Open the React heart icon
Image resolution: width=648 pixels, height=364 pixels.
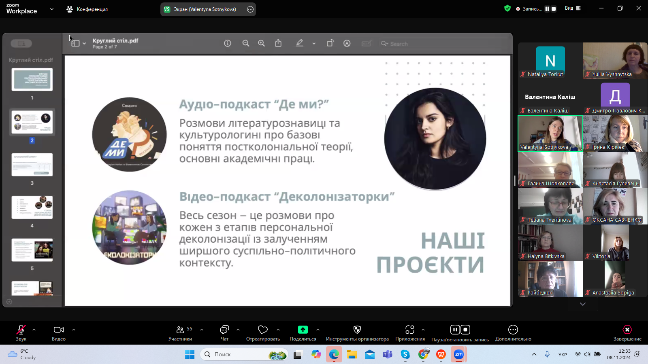(x=263, y=330)
